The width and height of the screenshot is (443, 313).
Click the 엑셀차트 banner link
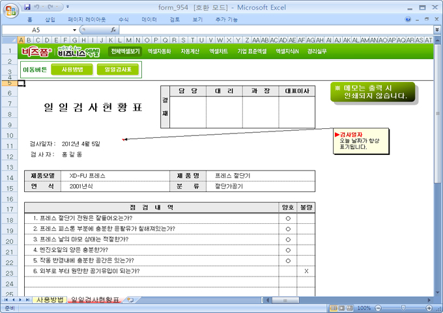(219, 51)
